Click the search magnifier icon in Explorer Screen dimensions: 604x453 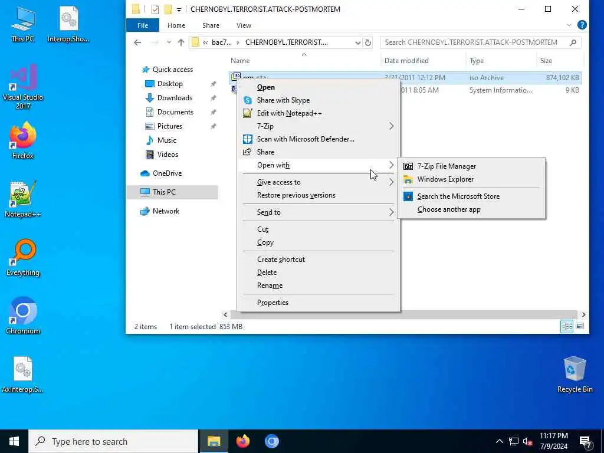point(573,42)
